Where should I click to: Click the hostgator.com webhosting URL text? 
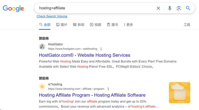click(73, 49)
